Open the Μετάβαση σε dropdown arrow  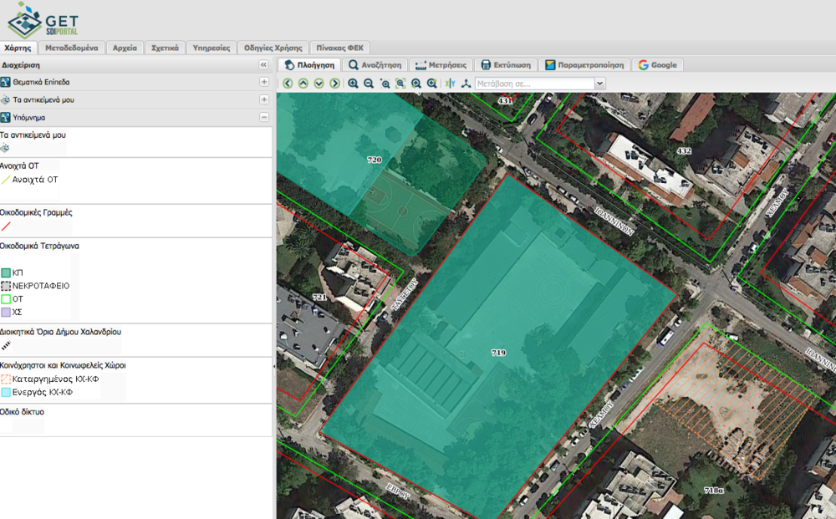point(599,84)
